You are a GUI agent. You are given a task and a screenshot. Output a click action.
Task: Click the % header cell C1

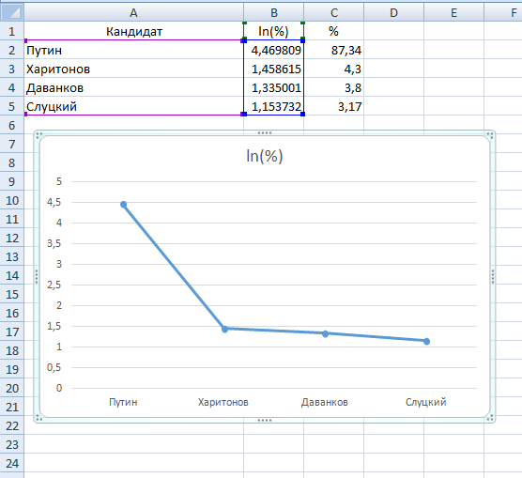click(x=334, y=31)
